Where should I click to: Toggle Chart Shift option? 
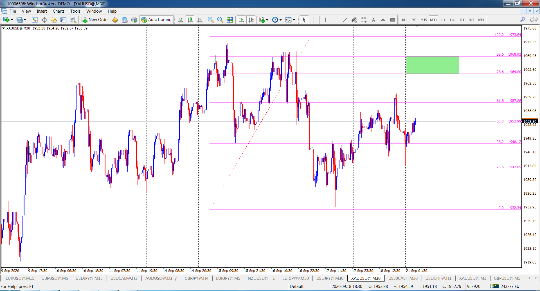pos(251,20)
